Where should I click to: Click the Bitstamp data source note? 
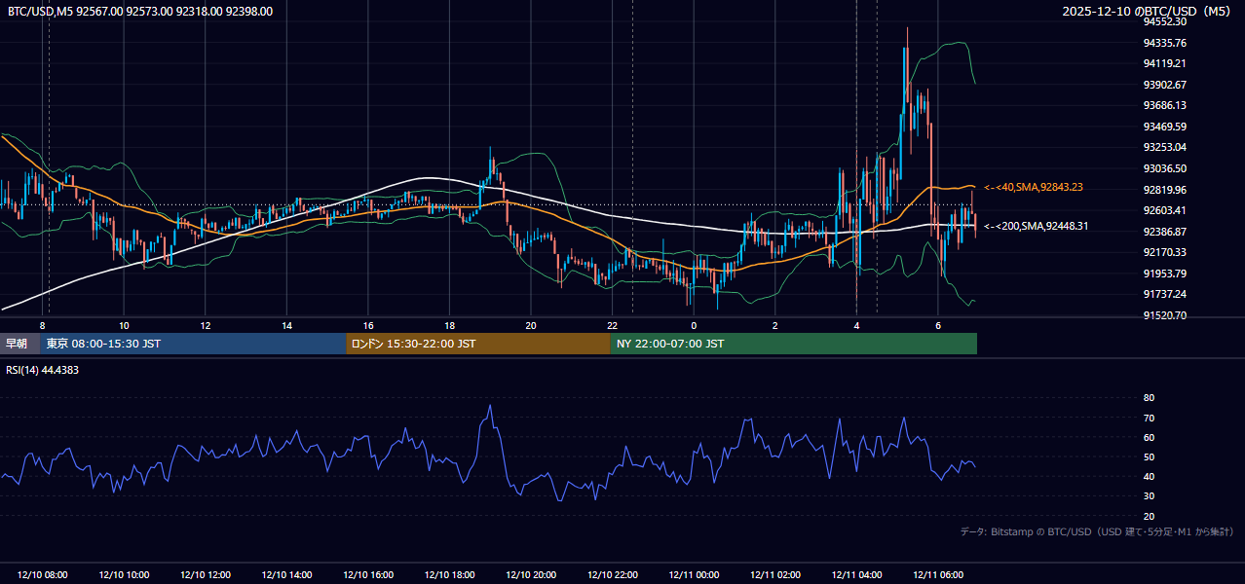tap(1097, 531)
